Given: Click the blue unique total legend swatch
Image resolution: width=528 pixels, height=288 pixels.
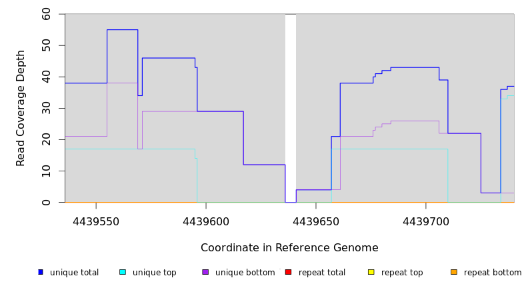Looking at the screenshot, I should coord(41,272).
